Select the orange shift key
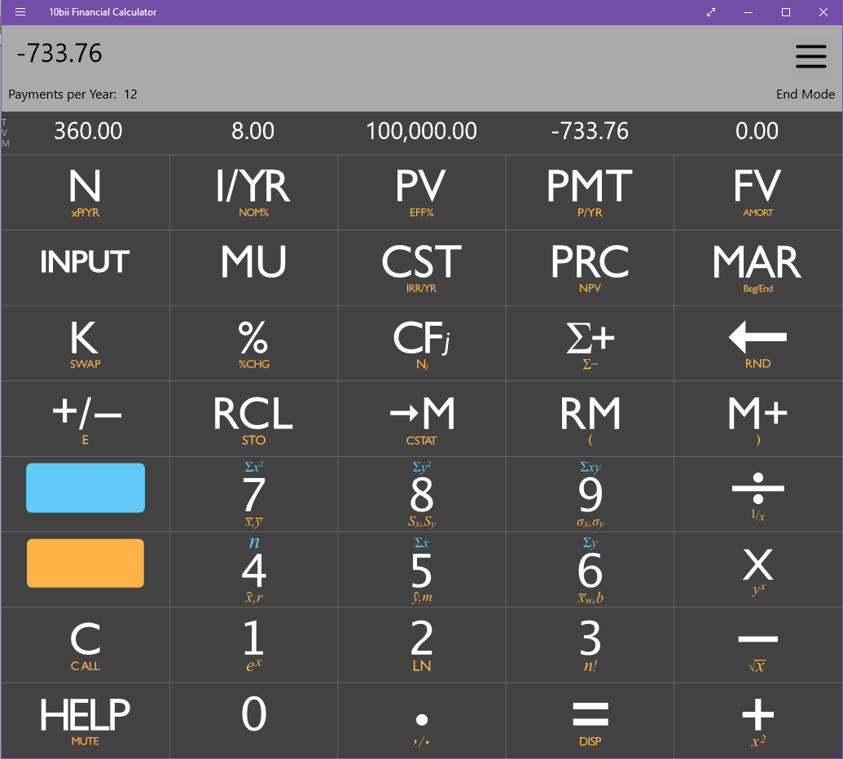 pos(86,563)
